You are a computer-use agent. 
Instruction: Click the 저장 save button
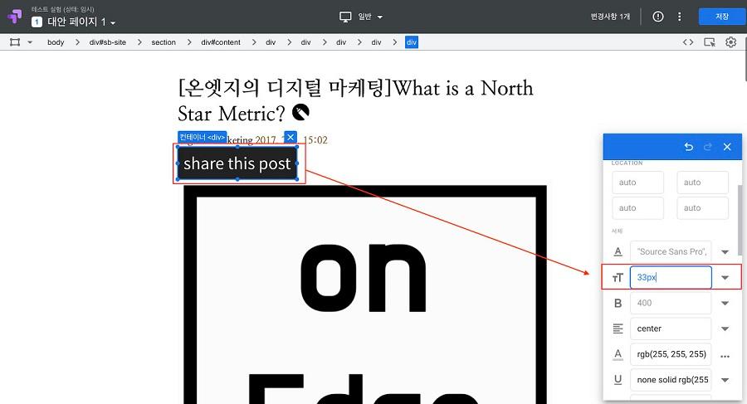[722, 17]
